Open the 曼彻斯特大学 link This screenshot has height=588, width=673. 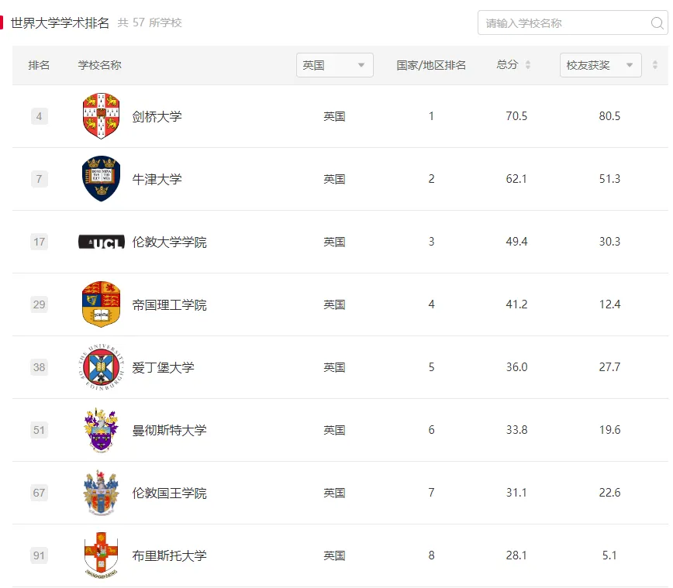170,430
